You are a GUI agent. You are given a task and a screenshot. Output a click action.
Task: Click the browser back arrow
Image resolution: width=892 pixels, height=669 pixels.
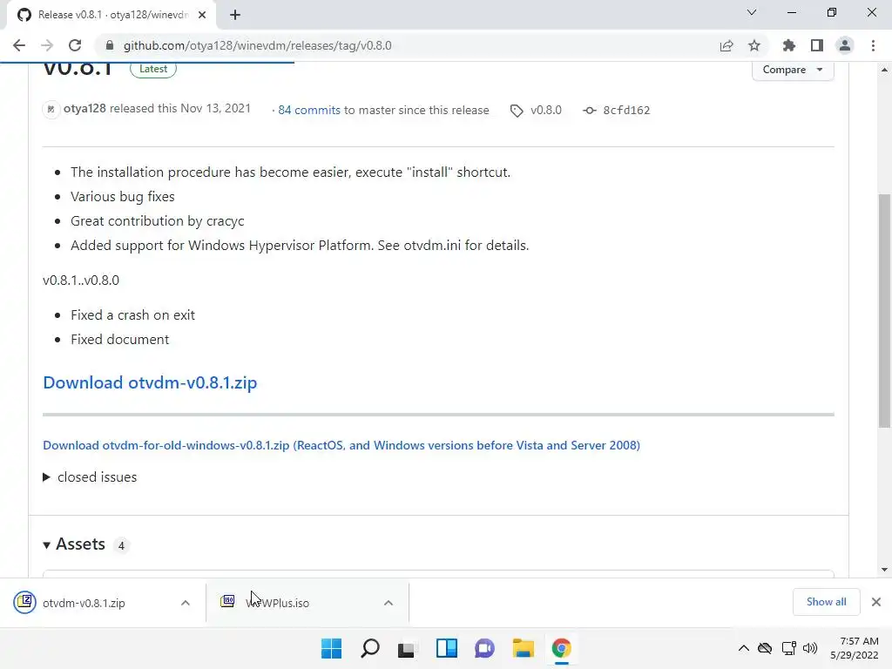tap(19, 45)
